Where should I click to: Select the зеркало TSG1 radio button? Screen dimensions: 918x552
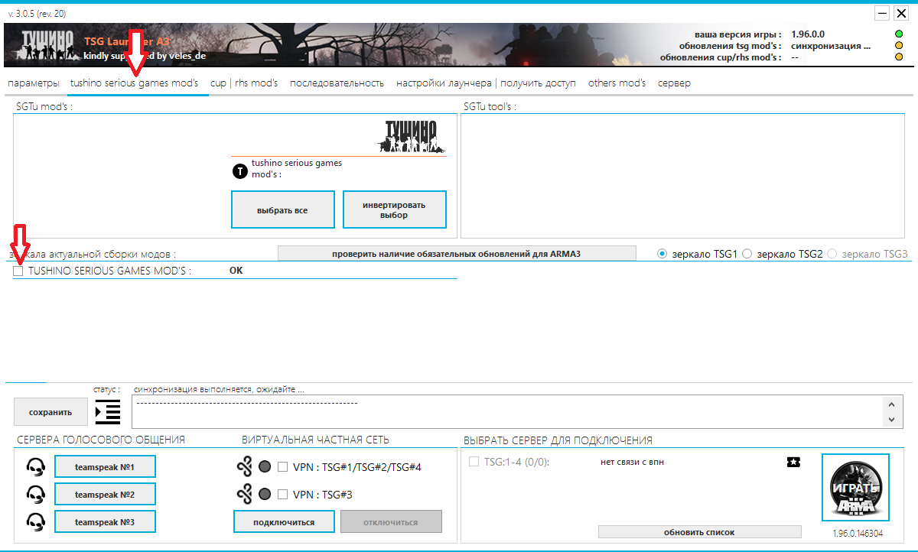[x=662, y=253]
